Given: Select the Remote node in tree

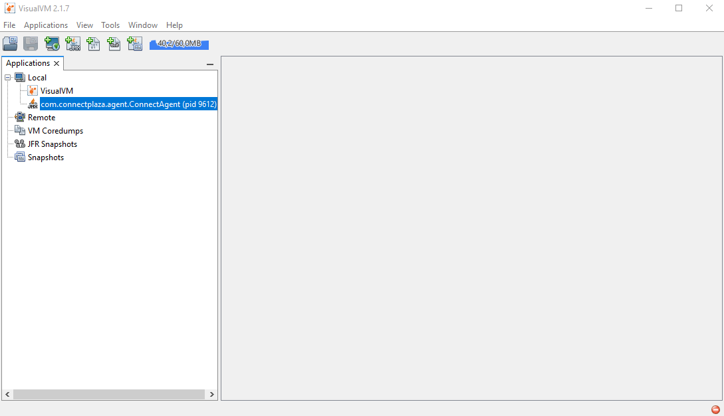Looking at the screenshot, I should (41, 118).
